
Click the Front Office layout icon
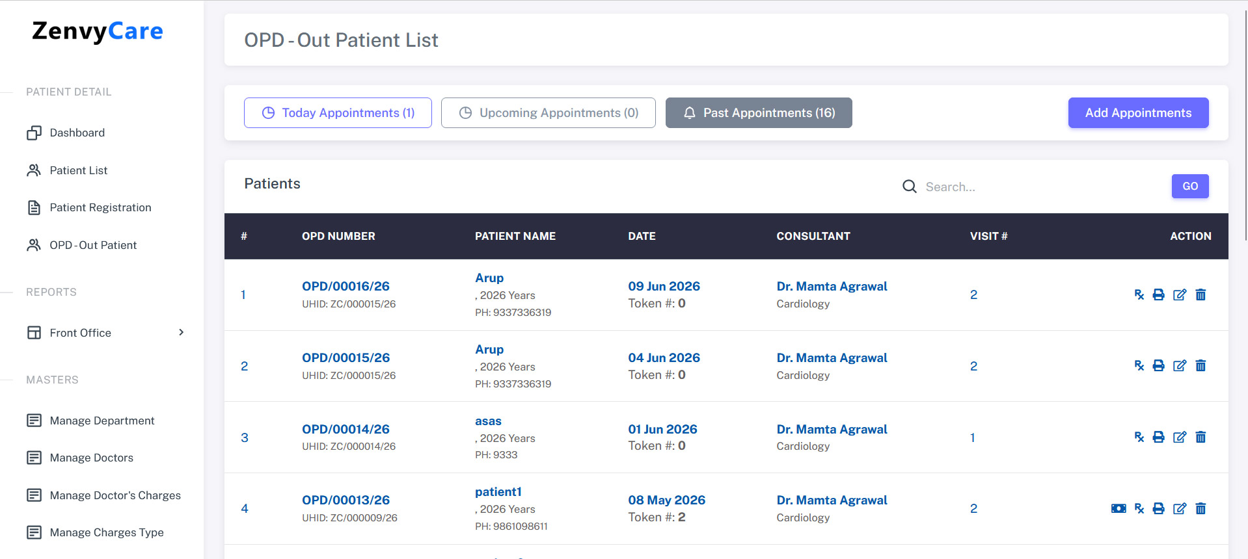pos(34,333)
